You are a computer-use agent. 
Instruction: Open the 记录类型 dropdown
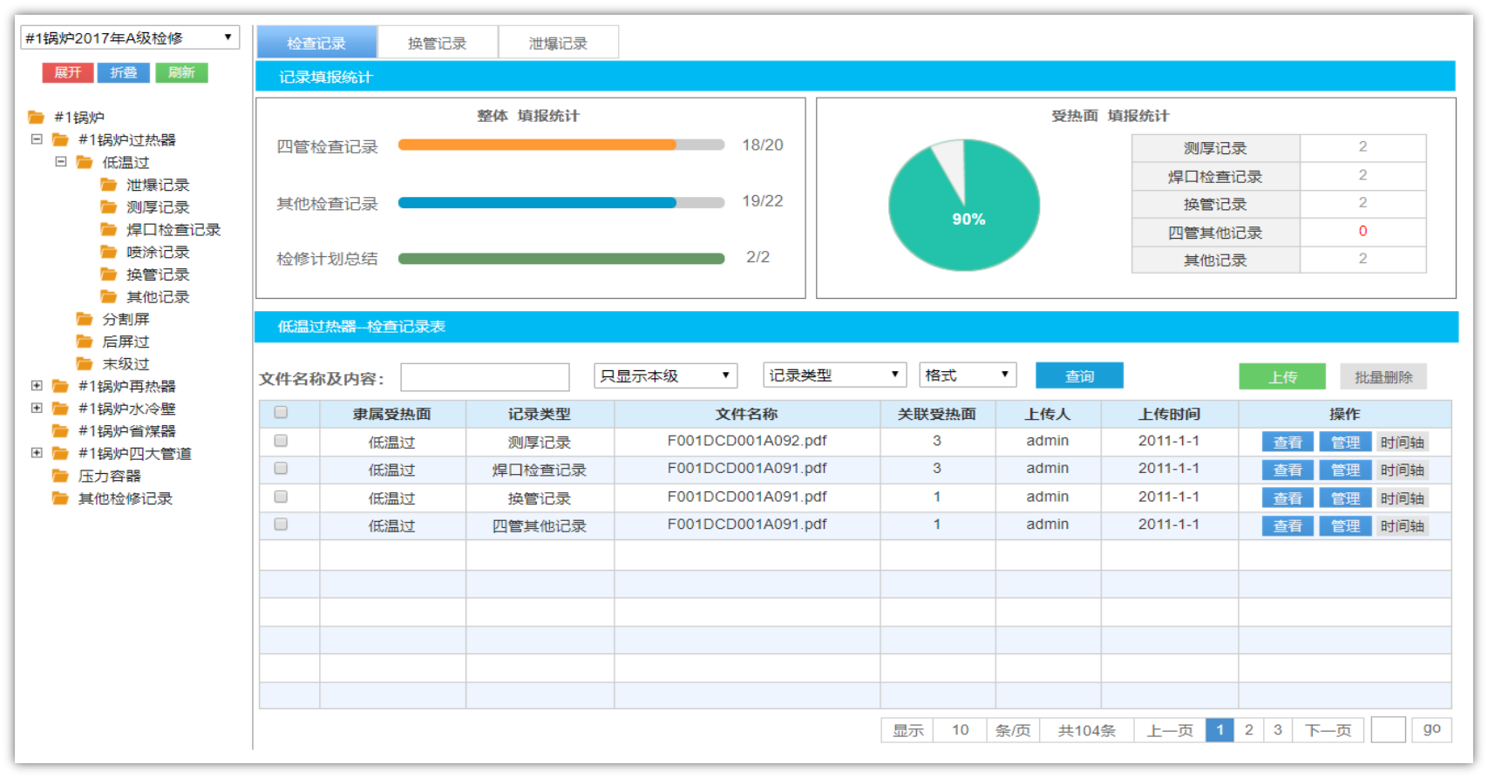[833, 375]
